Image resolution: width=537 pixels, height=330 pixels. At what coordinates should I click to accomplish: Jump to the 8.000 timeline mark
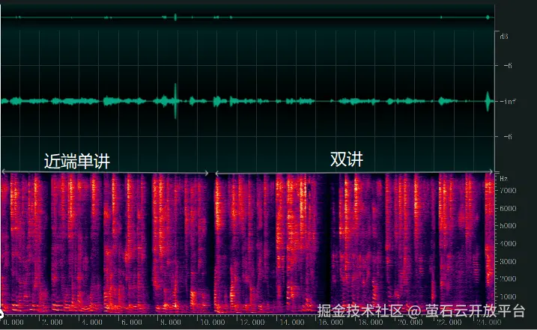171,323
